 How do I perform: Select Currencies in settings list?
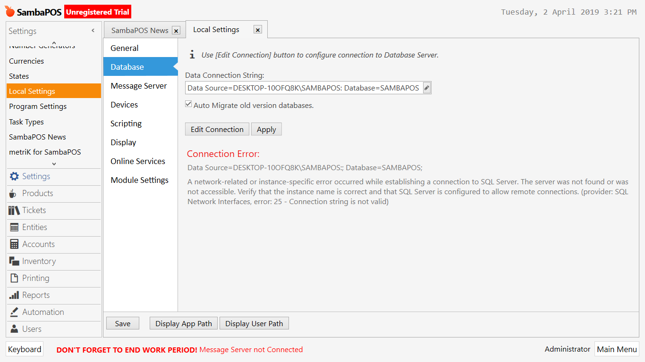pos(54,61)
